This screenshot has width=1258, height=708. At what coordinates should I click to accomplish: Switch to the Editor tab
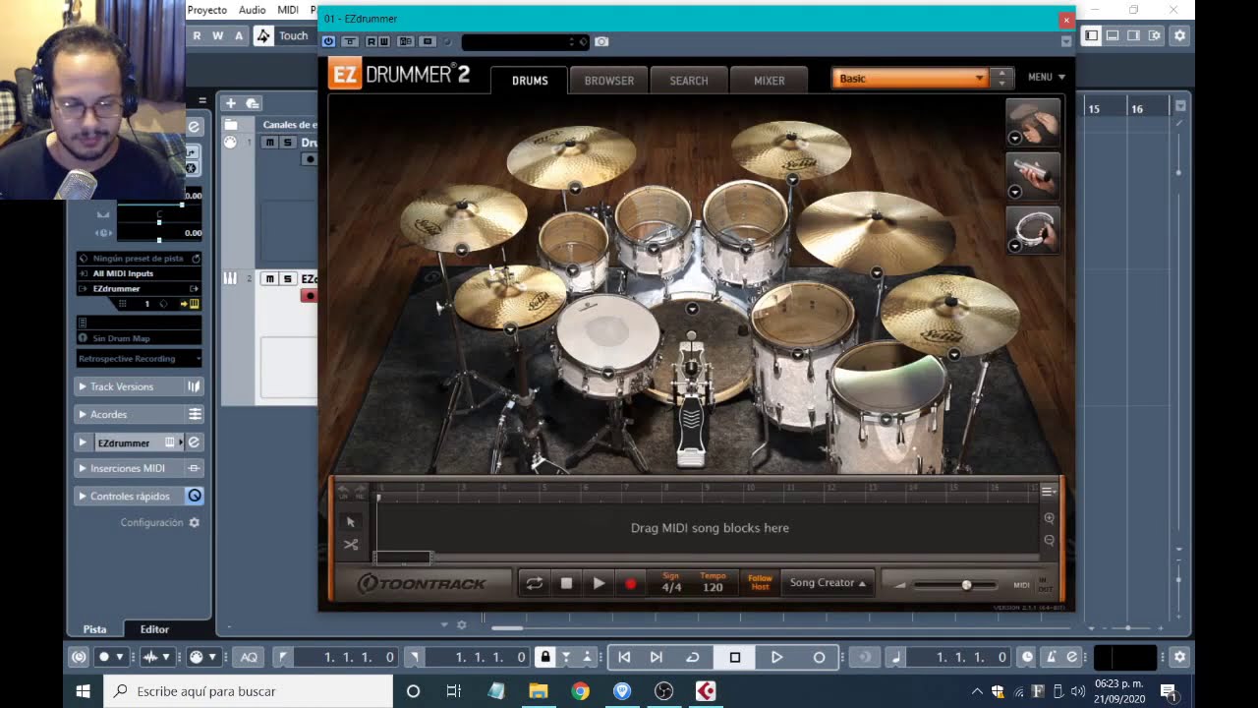[154, 629]
